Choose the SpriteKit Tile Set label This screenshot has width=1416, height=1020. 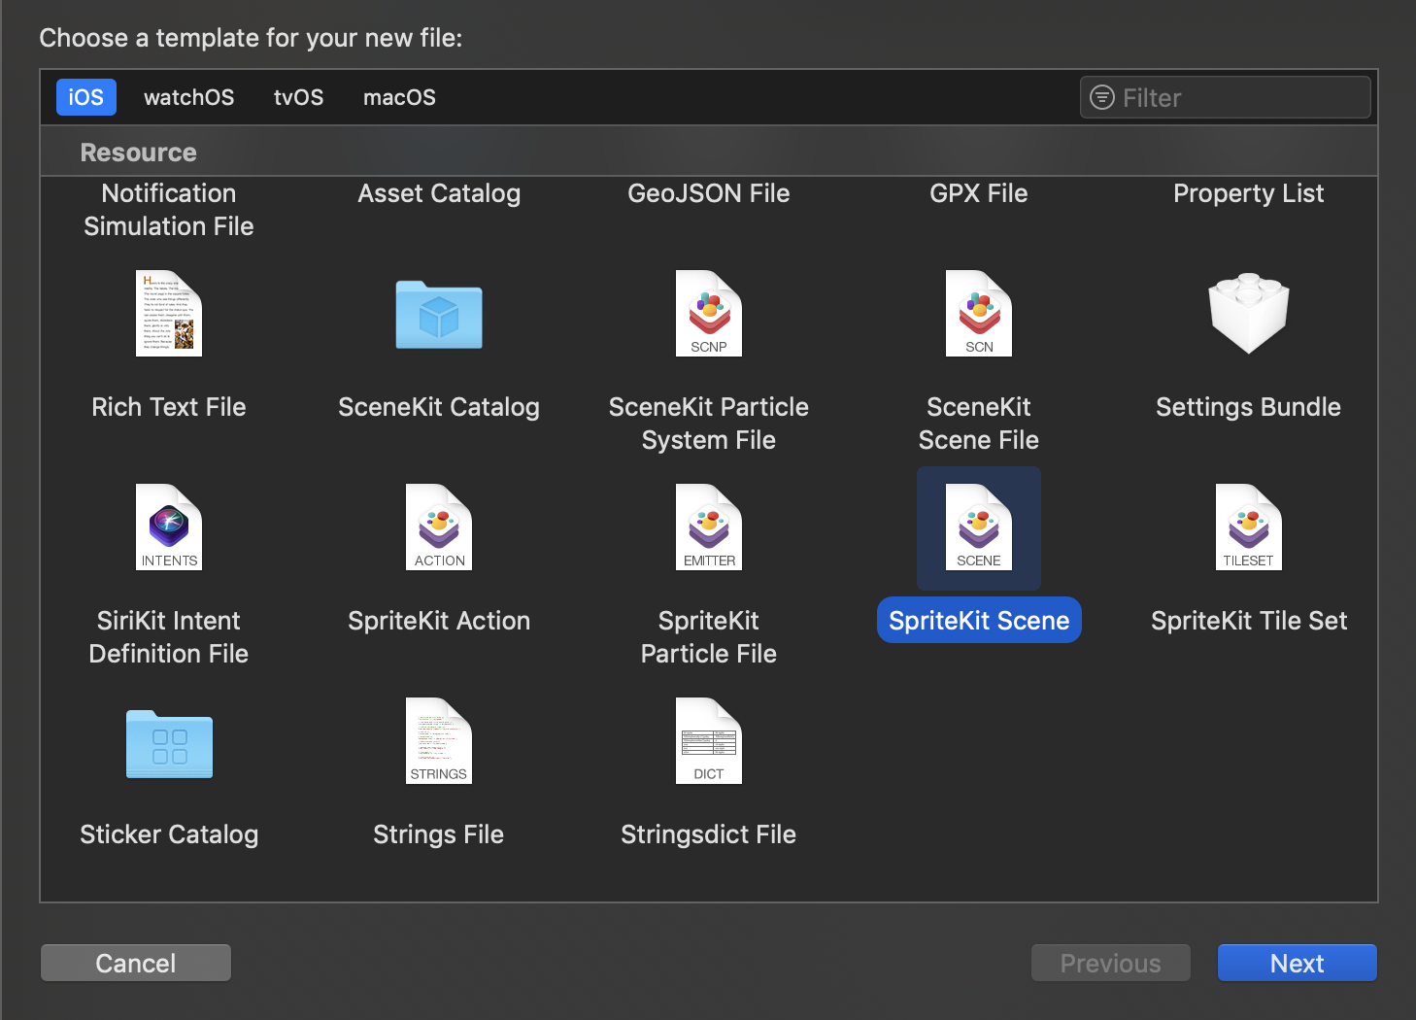point(1249,621)
